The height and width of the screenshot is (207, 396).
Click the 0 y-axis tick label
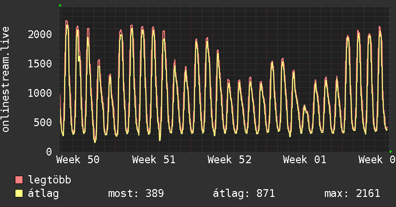[x=49, y=152]
